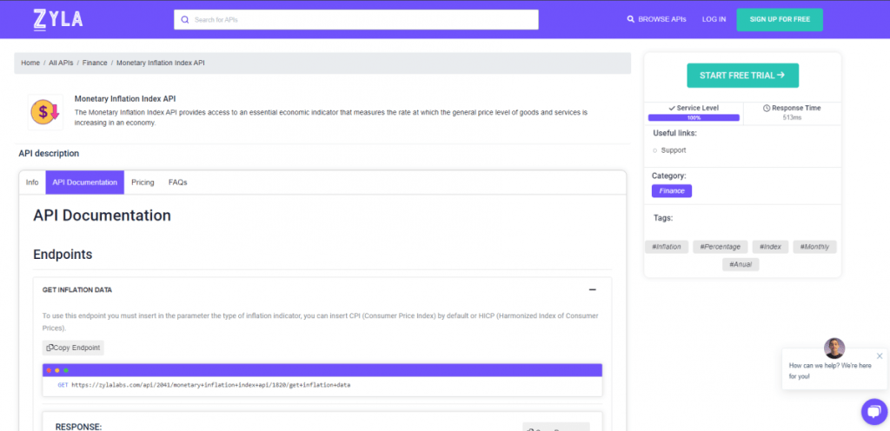This screenshot has height=431, width=890.
Task: Click the Endpoints heading
Action: (x=63, y=255)
